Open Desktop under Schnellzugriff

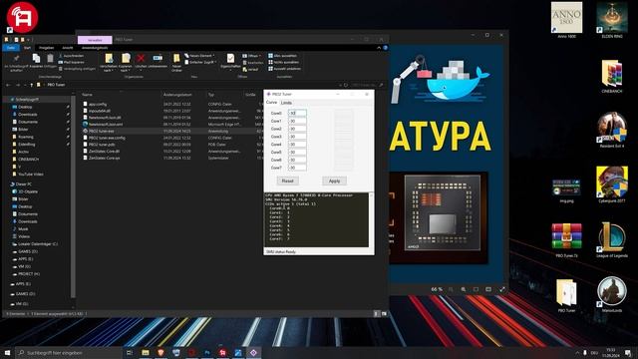pos(25,107)
